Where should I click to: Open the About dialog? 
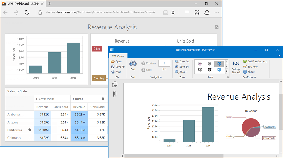[x=249, y=72]
